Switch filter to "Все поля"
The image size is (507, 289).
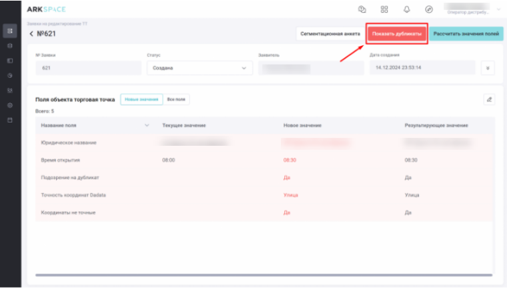click(177, 99)
